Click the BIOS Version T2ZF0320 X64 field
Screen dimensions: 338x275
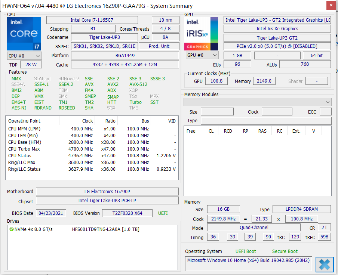127,213
